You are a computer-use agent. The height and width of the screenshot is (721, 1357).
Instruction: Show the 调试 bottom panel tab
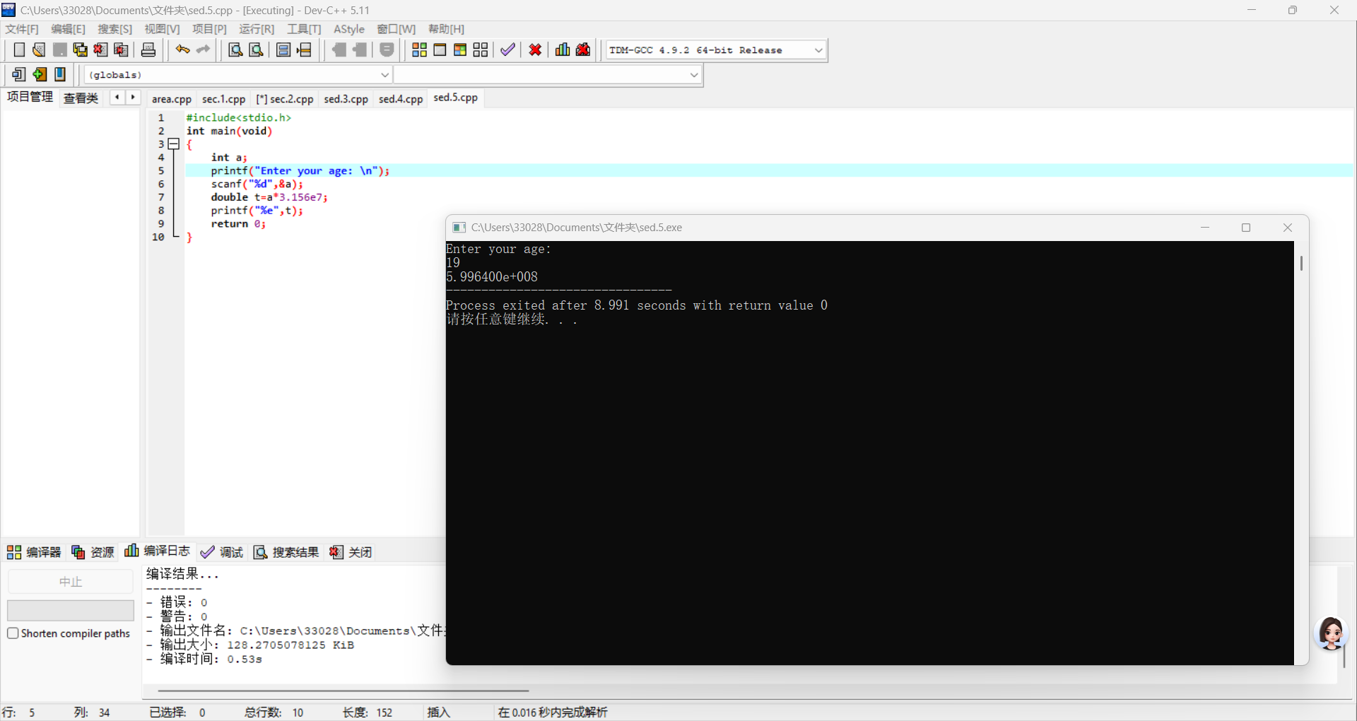coord(222,552)
